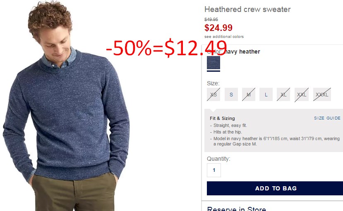343x211 pixels.
Task: Click the Fit & Sizing heading
Action: tap(222, 118)
